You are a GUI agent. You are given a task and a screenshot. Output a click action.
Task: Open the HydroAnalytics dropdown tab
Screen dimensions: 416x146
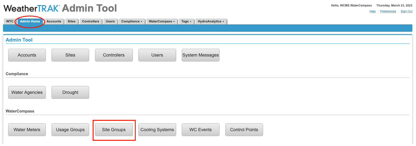[x=211, y=21]
